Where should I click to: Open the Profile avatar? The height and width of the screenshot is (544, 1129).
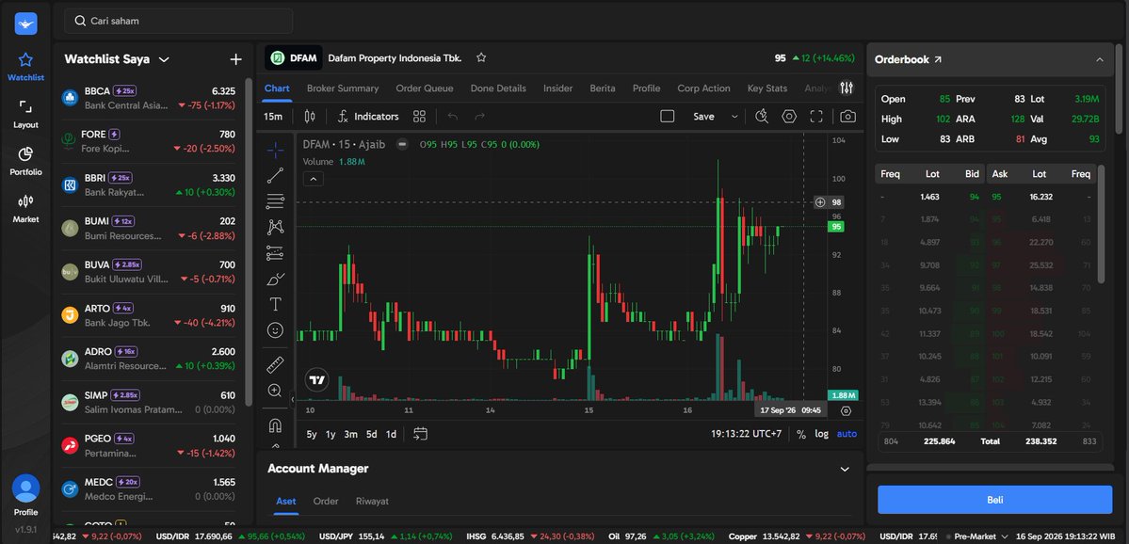[25, 488]
